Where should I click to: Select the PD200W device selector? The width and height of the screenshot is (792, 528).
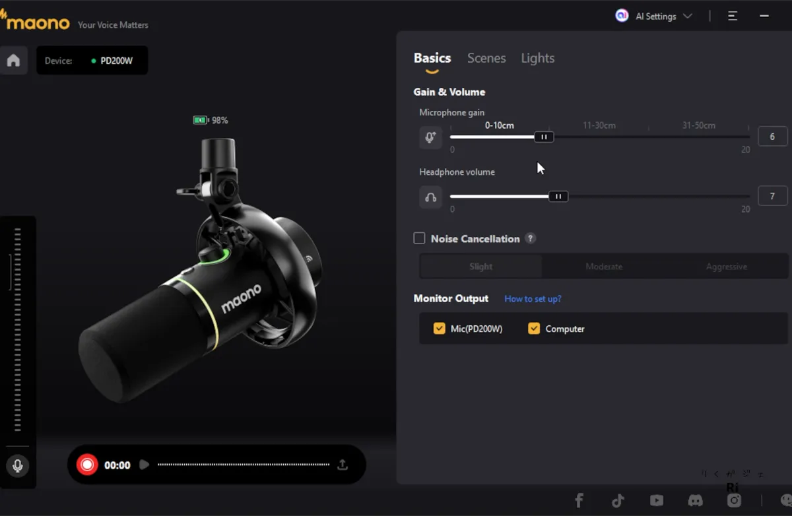(x=92, y=61)
